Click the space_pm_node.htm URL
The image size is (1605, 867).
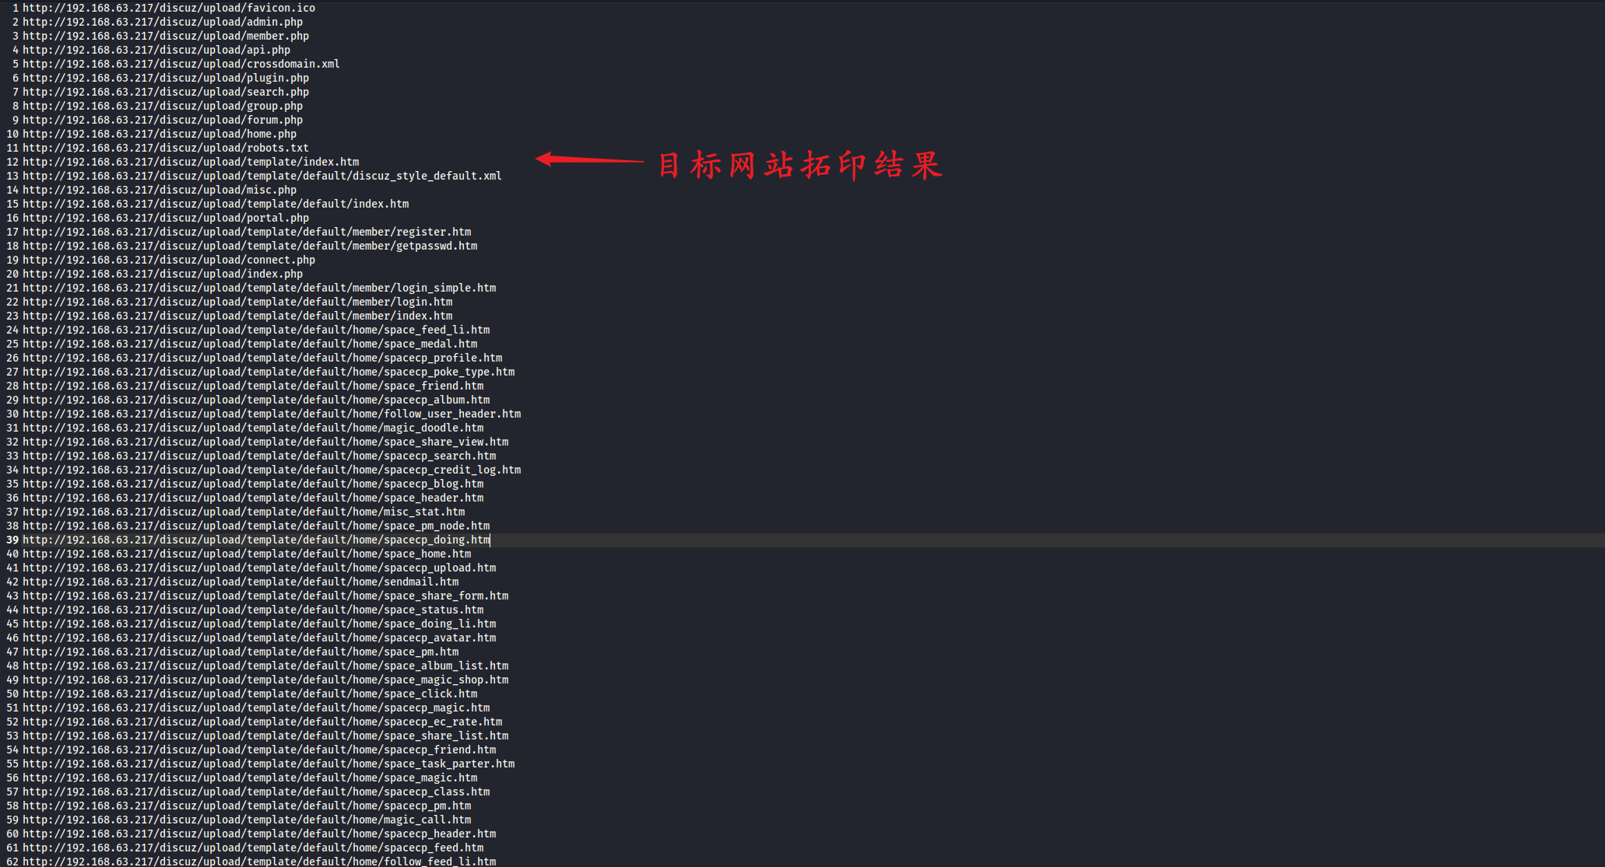point(256,526)
